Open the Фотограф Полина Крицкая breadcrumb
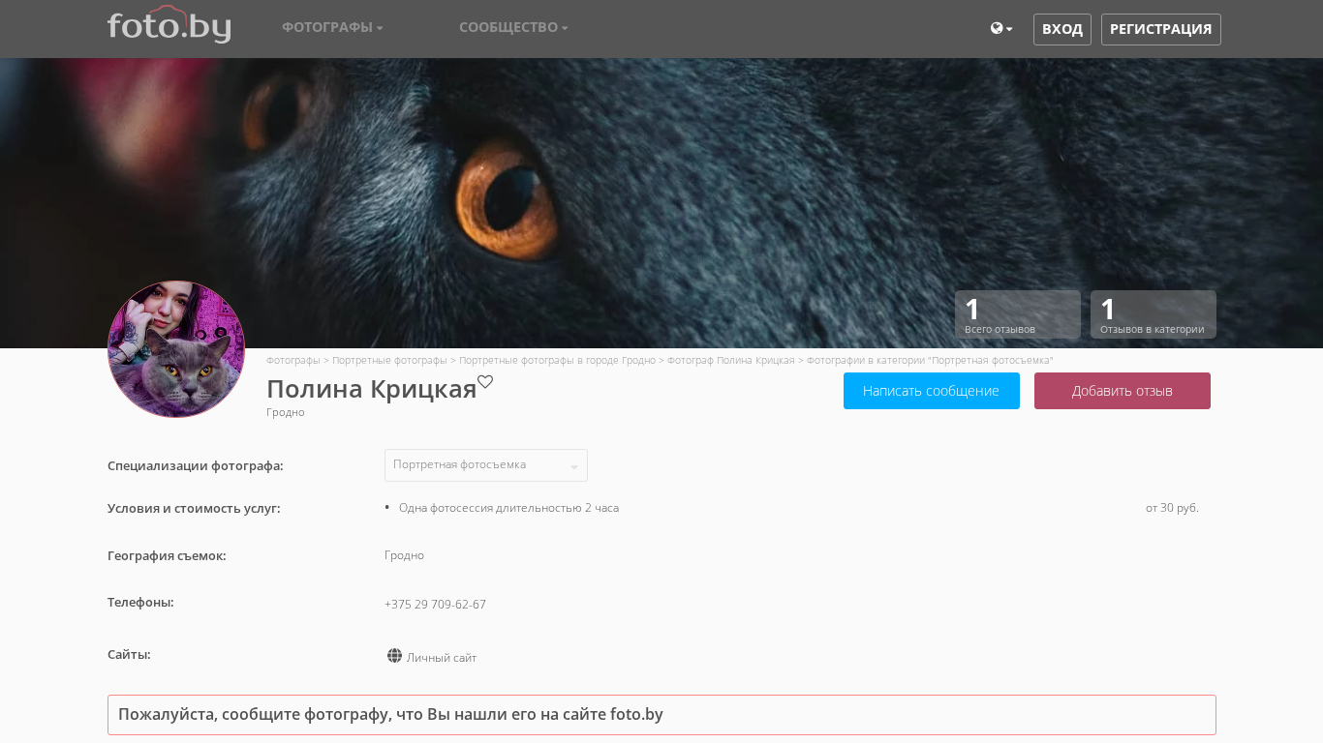 [730, 360]
